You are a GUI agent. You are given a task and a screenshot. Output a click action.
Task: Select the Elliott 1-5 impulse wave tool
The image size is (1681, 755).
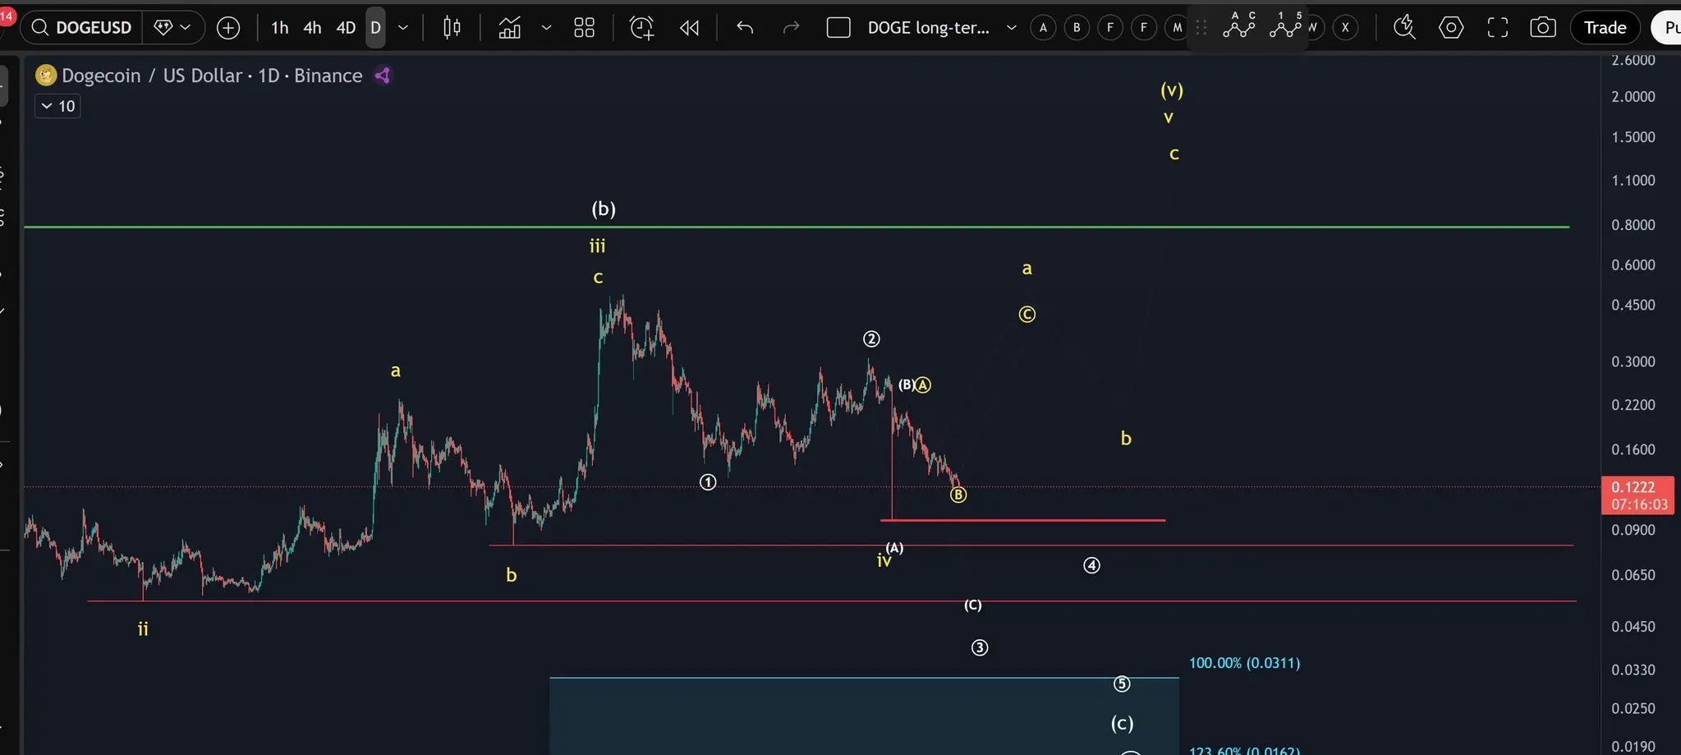click(x=1286, y=25)
